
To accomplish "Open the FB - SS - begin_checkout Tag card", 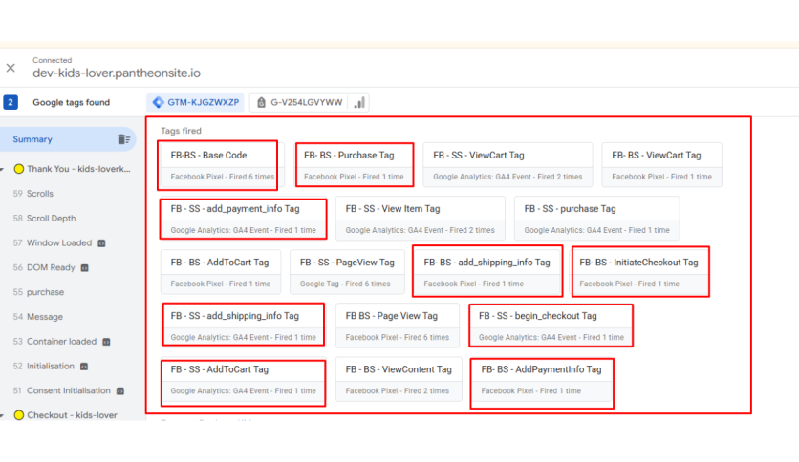I will pos(551,325).
